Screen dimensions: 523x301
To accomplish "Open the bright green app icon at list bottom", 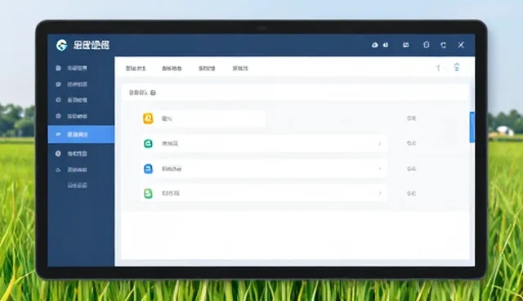I will [148, 193].
